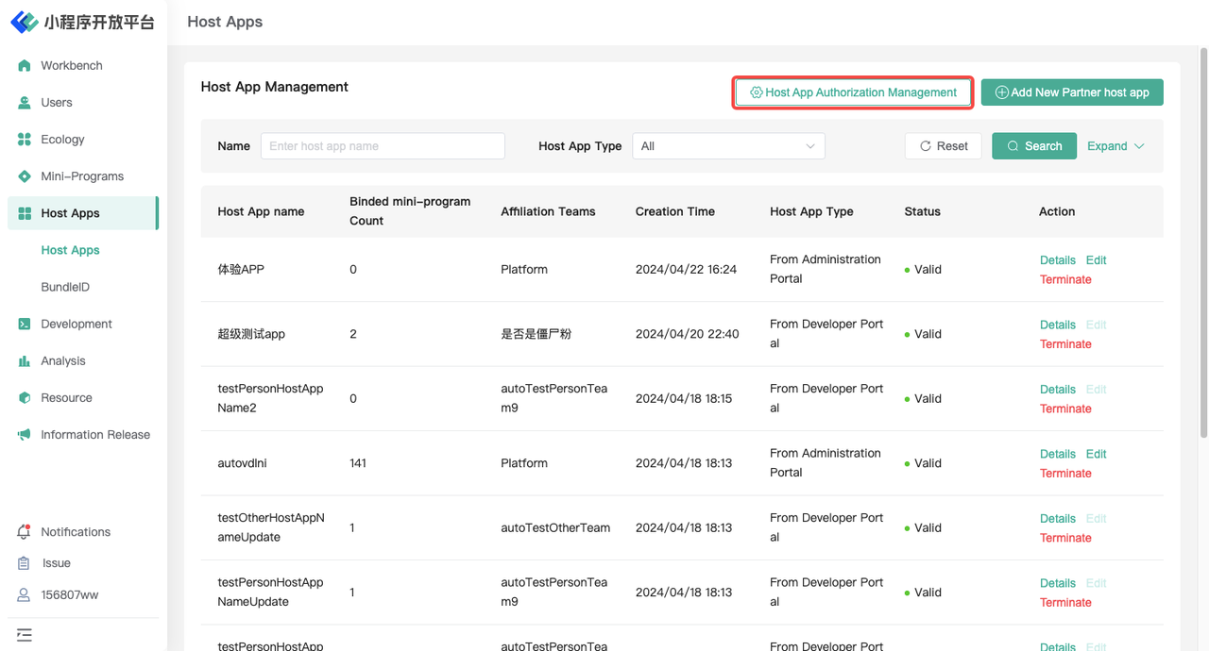1209x651 pixels.
Task: Click the 2024/04/22 16:24 creation time
Action: click(686, 270)
